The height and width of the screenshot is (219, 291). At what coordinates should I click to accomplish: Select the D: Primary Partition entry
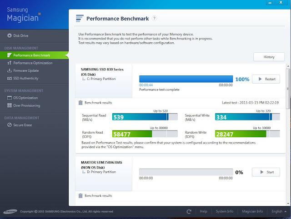[x=101, y=172]
